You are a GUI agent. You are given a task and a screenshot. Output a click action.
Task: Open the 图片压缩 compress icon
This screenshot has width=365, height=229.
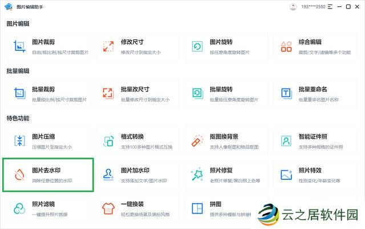click(x=19, y=140)
